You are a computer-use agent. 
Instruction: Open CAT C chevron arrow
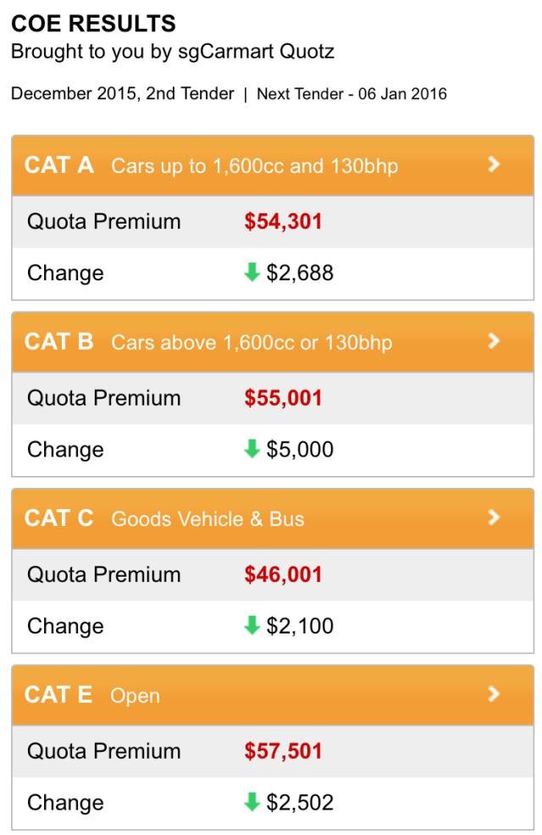click(x=495, y=517)
